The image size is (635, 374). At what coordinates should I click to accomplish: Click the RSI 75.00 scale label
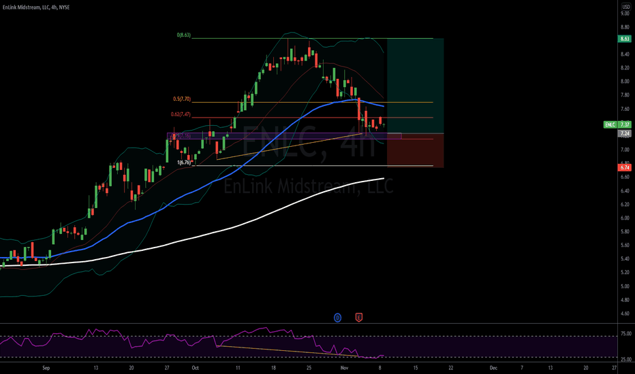(626, 334)
